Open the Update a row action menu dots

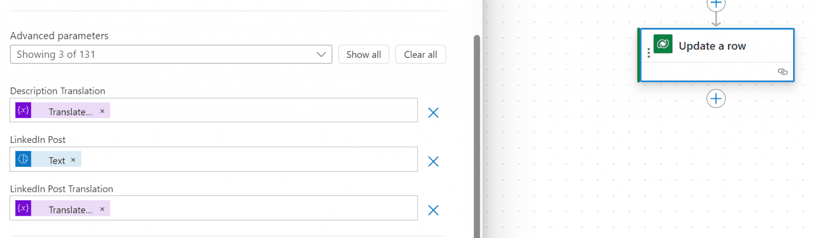click(x=648, y=53)
